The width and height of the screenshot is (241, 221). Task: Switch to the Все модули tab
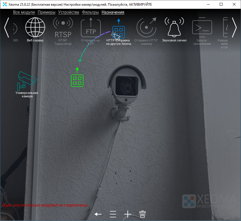pyautogui.click(x=24, y=12)
